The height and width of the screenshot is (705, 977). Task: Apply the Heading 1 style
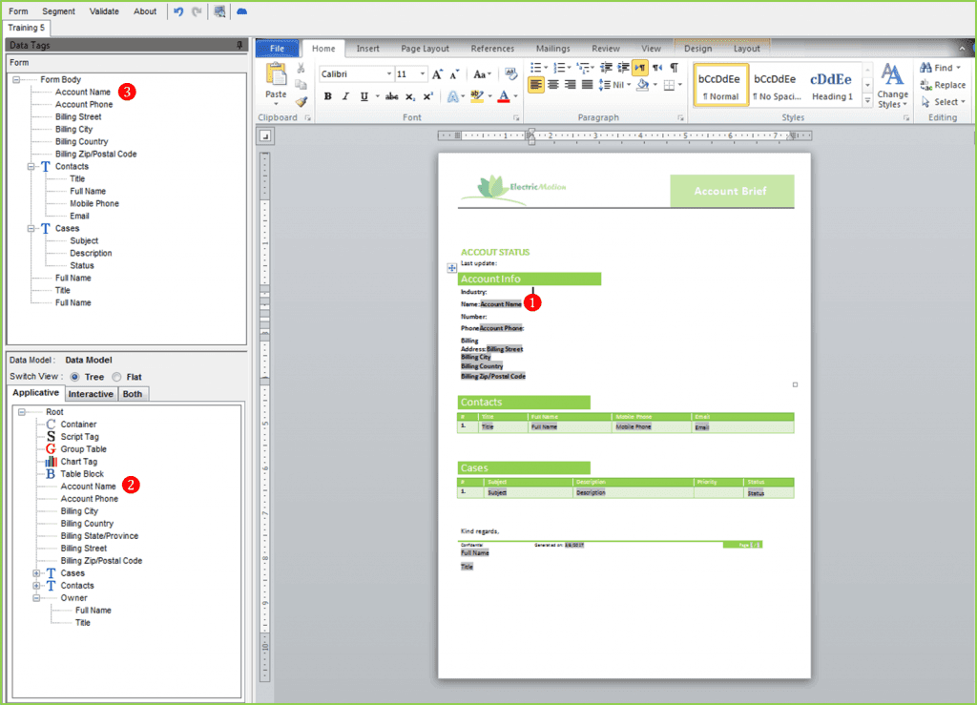click(832, 85)
